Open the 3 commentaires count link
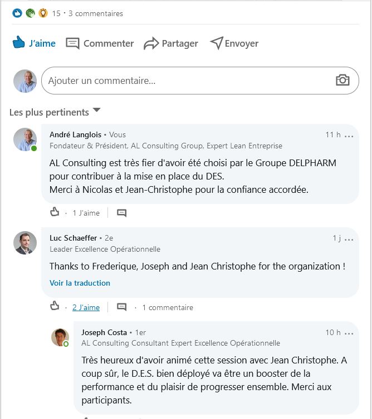The image size is (372, 419). click(96, 13)
